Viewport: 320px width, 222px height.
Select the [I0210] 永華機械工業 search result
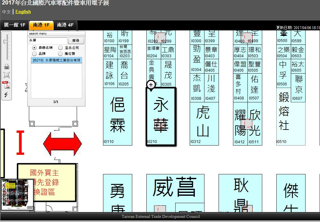(x=56, y=60)
